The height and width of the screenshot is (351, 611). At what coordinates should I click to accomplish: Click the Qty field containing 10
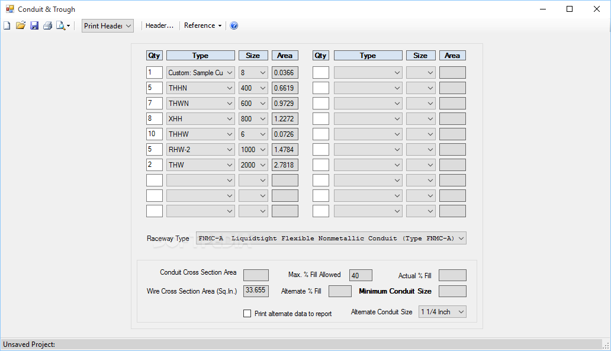click(x=155, y=134)
